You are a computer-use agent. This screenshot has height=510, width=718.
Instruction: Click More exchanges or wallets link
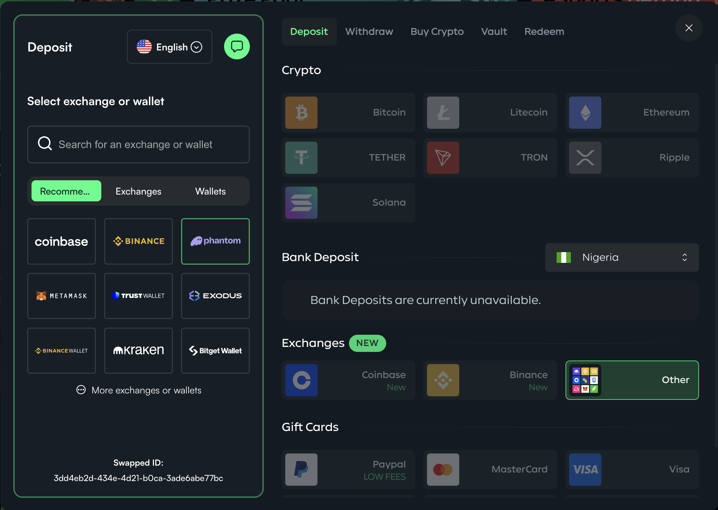139,390
